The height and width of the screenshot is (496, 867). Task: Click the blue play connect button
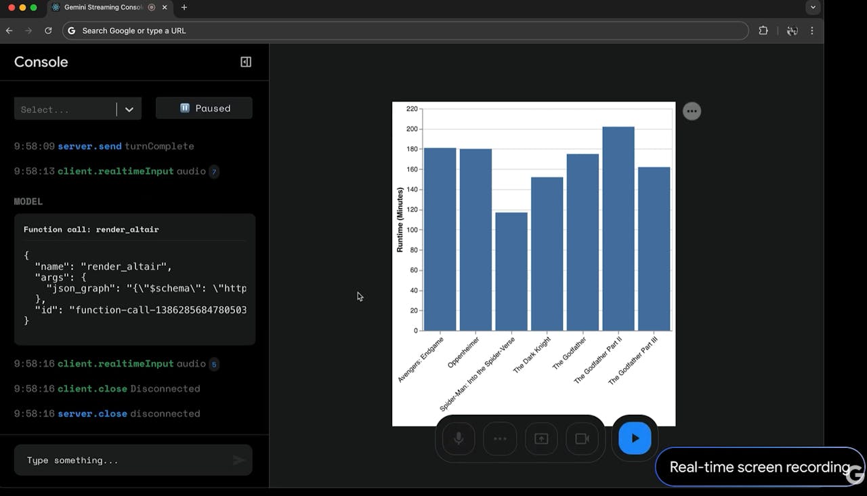[x=635, y=438]
